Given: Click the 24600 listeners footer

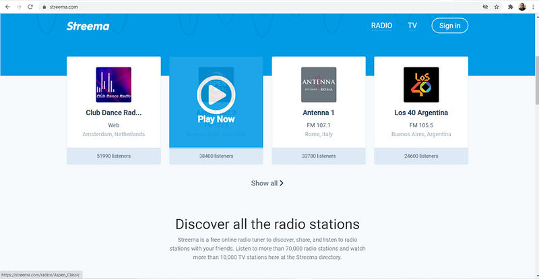Looking at the screenshot, I should (421, 156).
